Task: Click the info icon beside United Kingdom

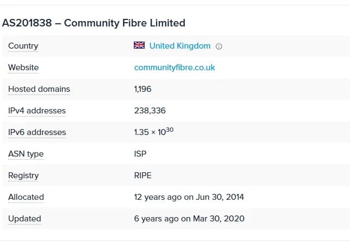Action: pos(219,46)
